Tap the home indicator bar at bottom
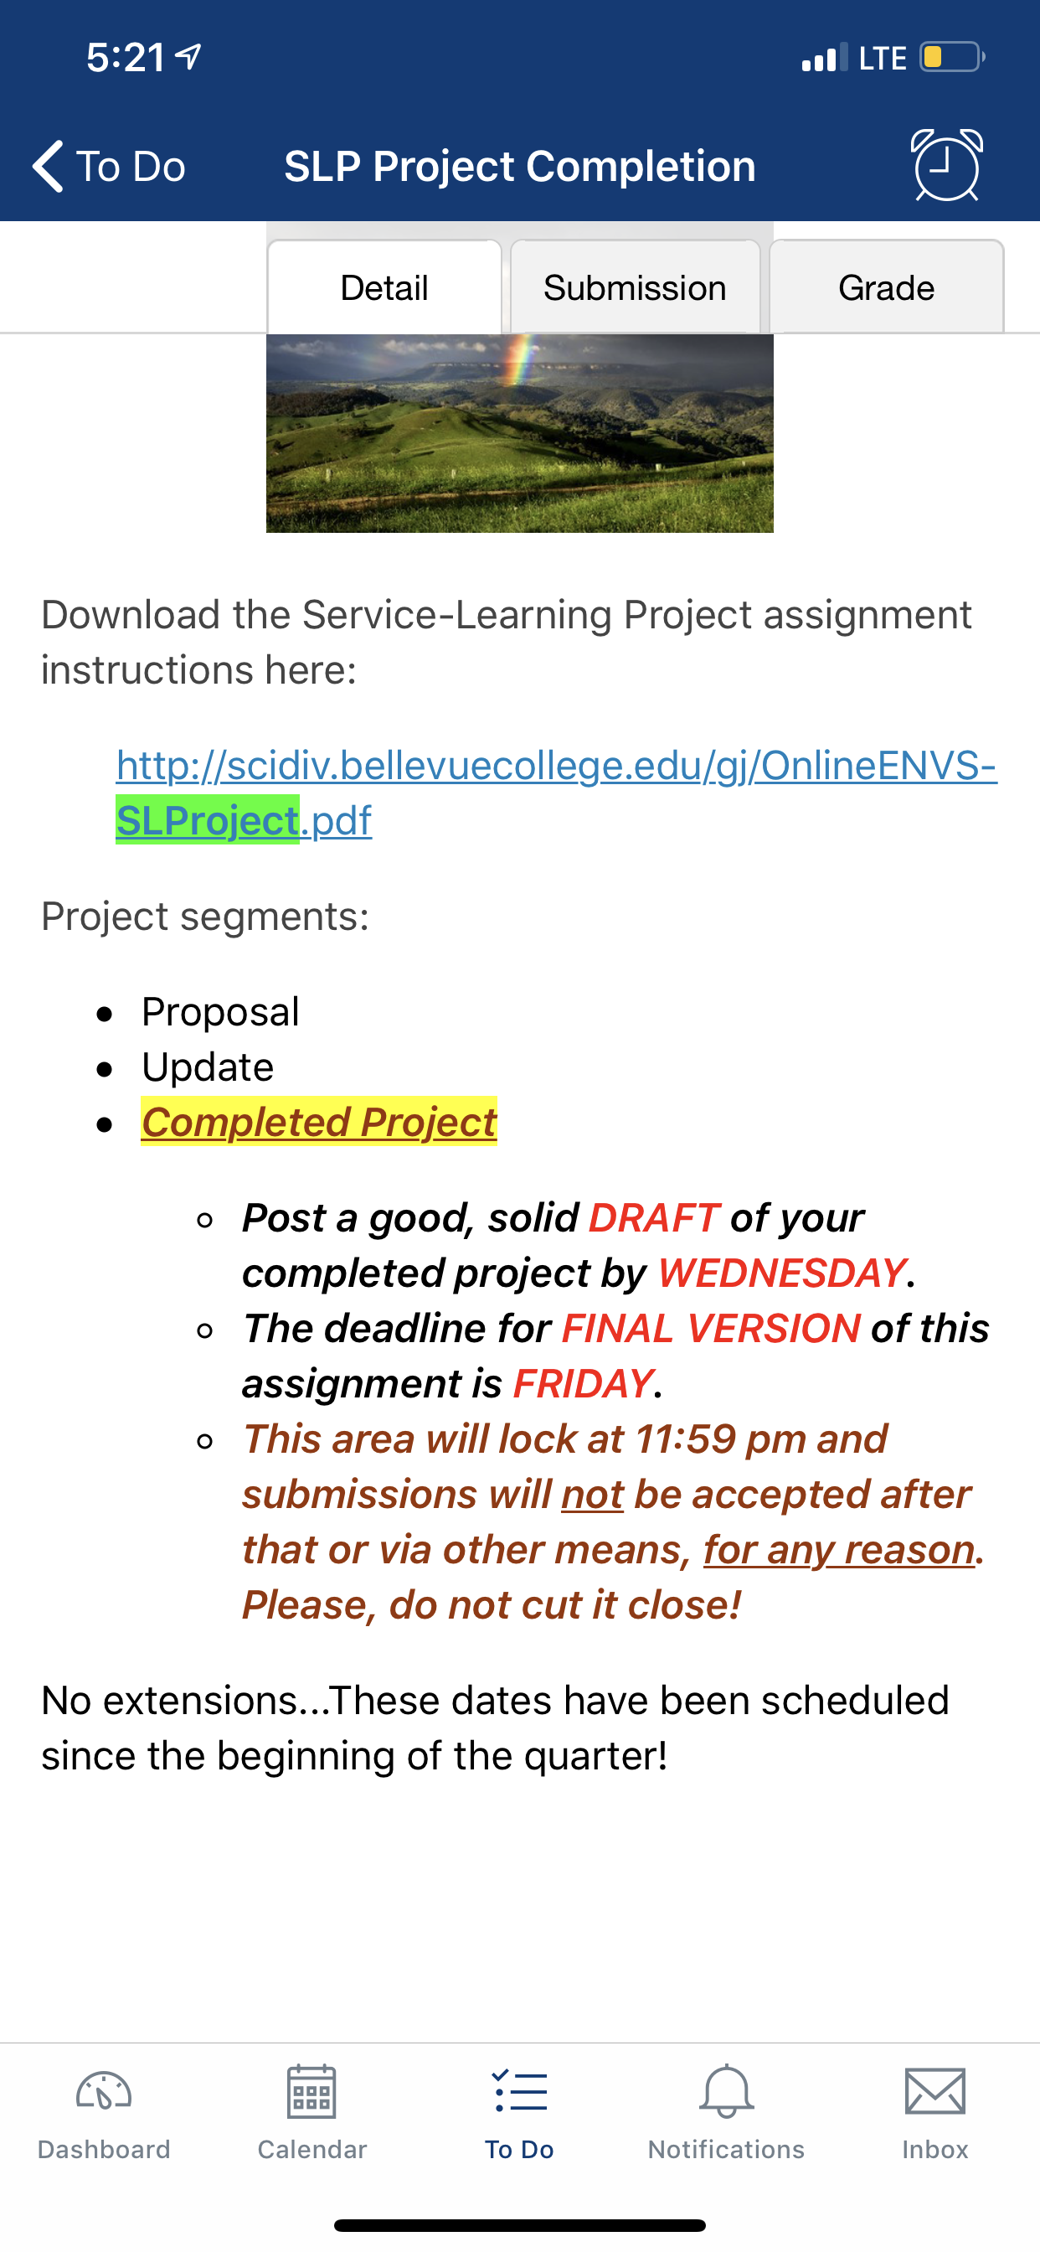 [x=520, y=2225]
